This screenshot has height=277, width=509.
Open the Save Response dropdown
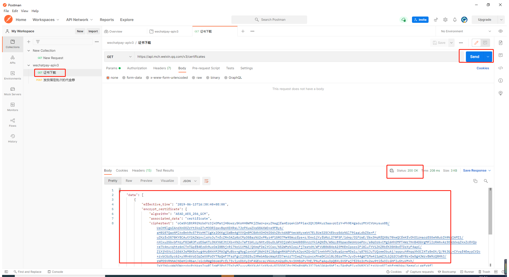[477, 171]
